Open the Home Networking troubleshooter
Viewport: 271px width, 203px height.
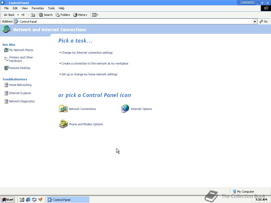point(20,85)
